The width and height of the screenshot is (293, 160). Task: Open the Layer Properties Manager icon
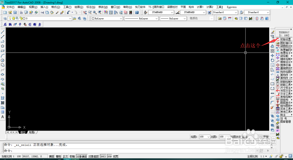click(x=5, y=18)
